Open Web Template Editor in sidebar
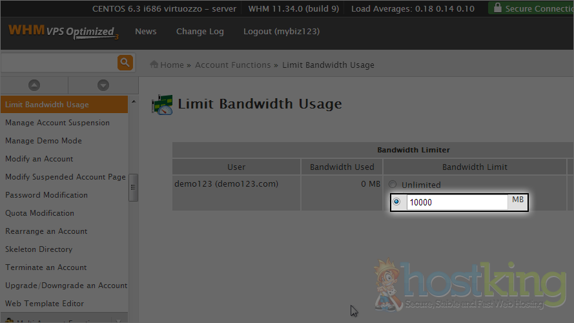 click(45, 304)
